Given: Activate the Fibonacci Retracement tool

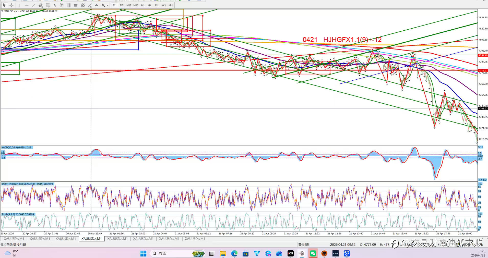Looking at the screenshot, I should 48,5.
